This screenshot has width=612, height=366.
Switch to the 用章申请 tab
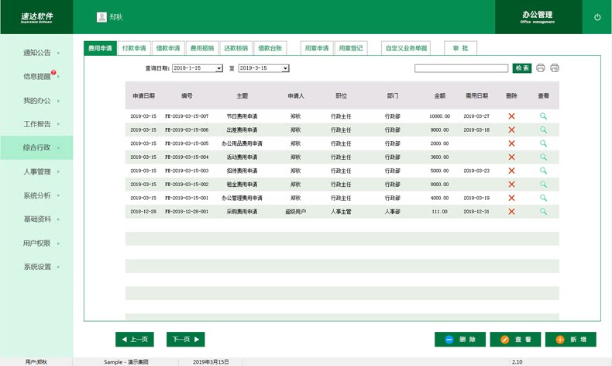pyautogui.click(x=317, y=48)
